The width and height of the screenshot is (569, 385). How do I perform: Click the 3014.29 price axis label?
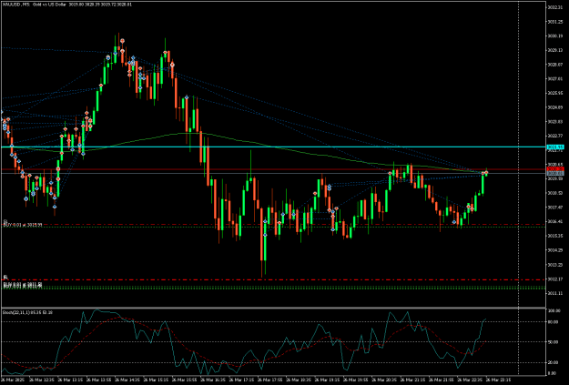click(555, 250)
